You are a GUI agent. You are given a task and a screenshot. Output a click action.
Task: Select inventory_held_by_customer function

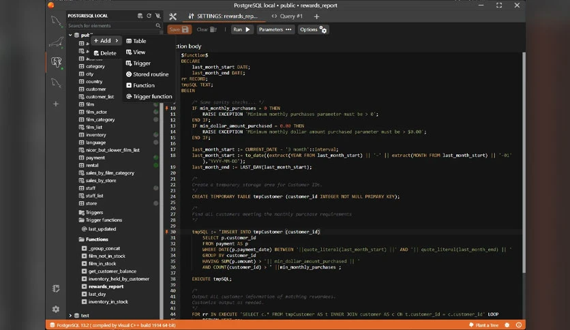point(116,279)
